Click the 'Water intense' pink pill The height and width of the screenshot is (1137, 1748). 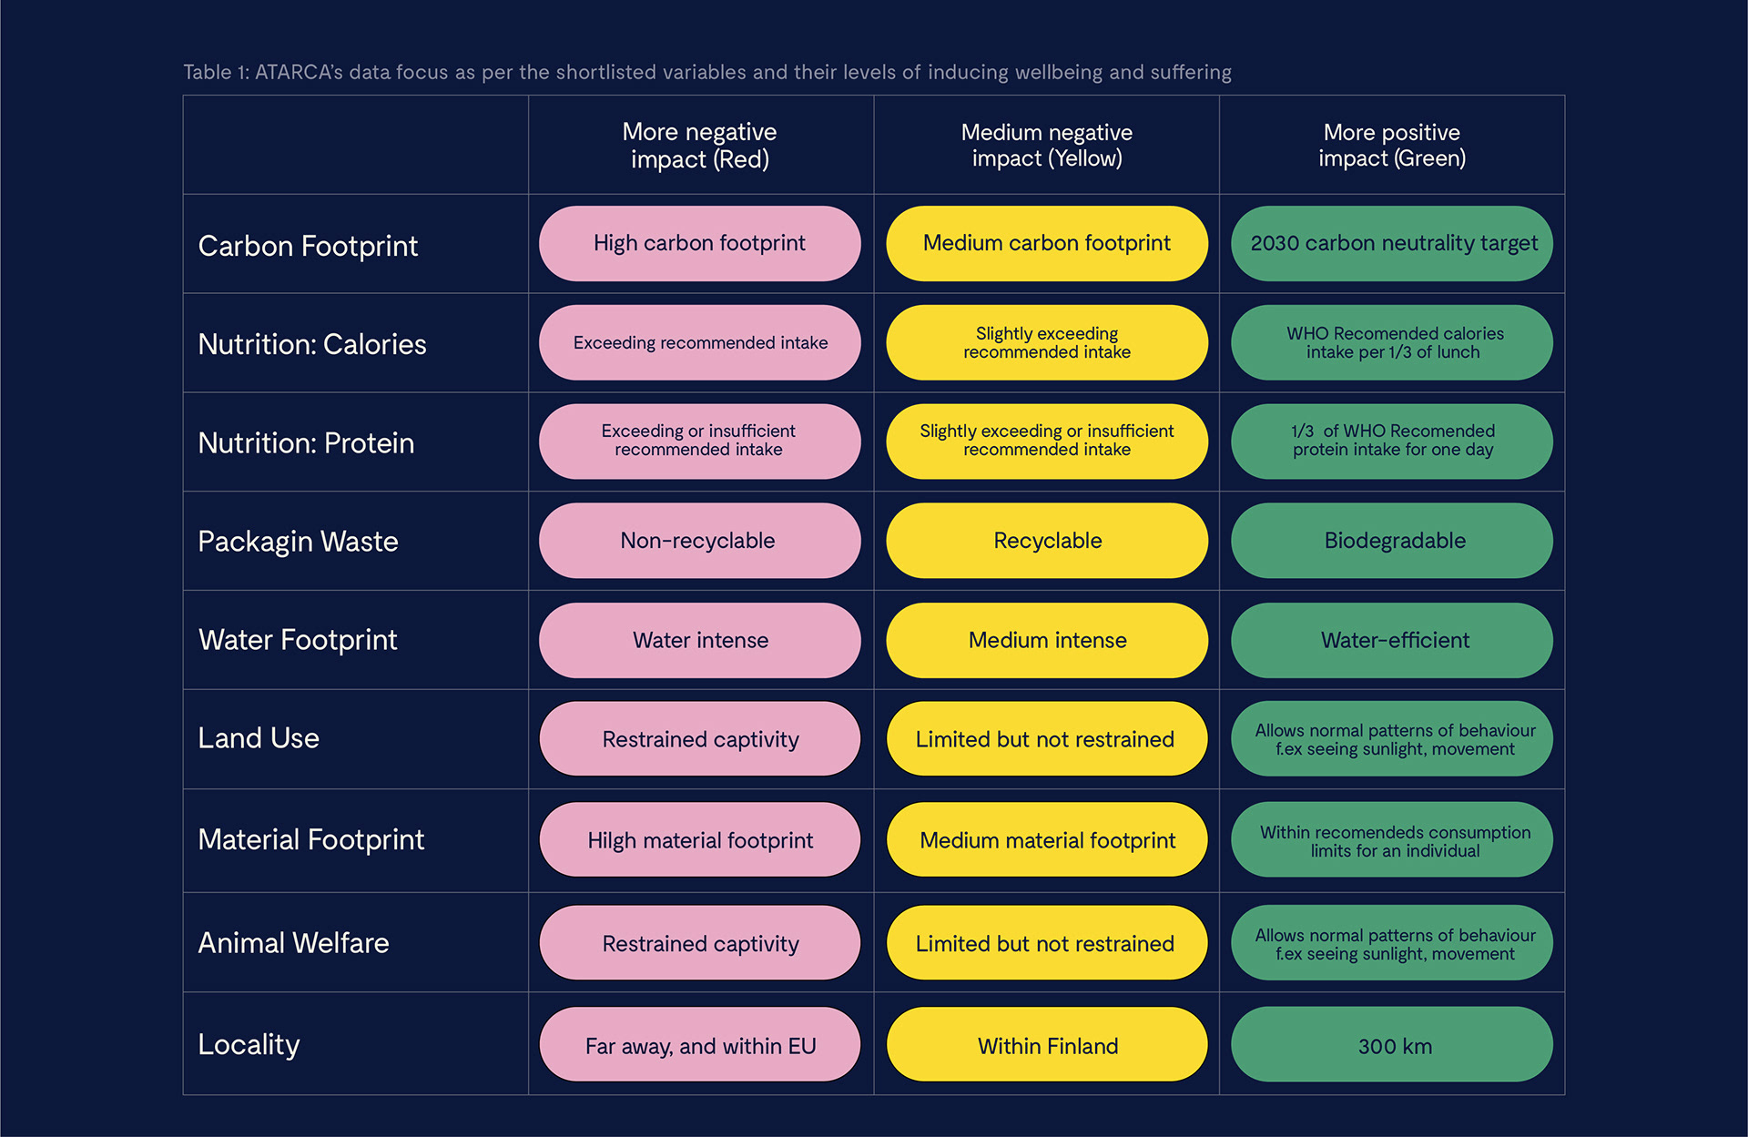[699, 640]
